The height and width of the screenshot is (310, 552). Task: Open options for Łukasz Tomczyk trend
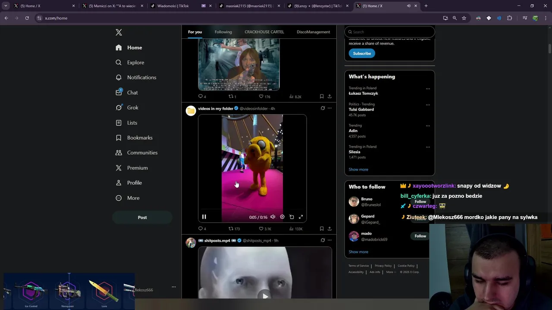[428, 89]
